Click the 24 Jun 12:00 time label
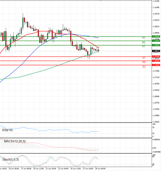This screenshot has width=161, height=171. [x=76, y=169]
